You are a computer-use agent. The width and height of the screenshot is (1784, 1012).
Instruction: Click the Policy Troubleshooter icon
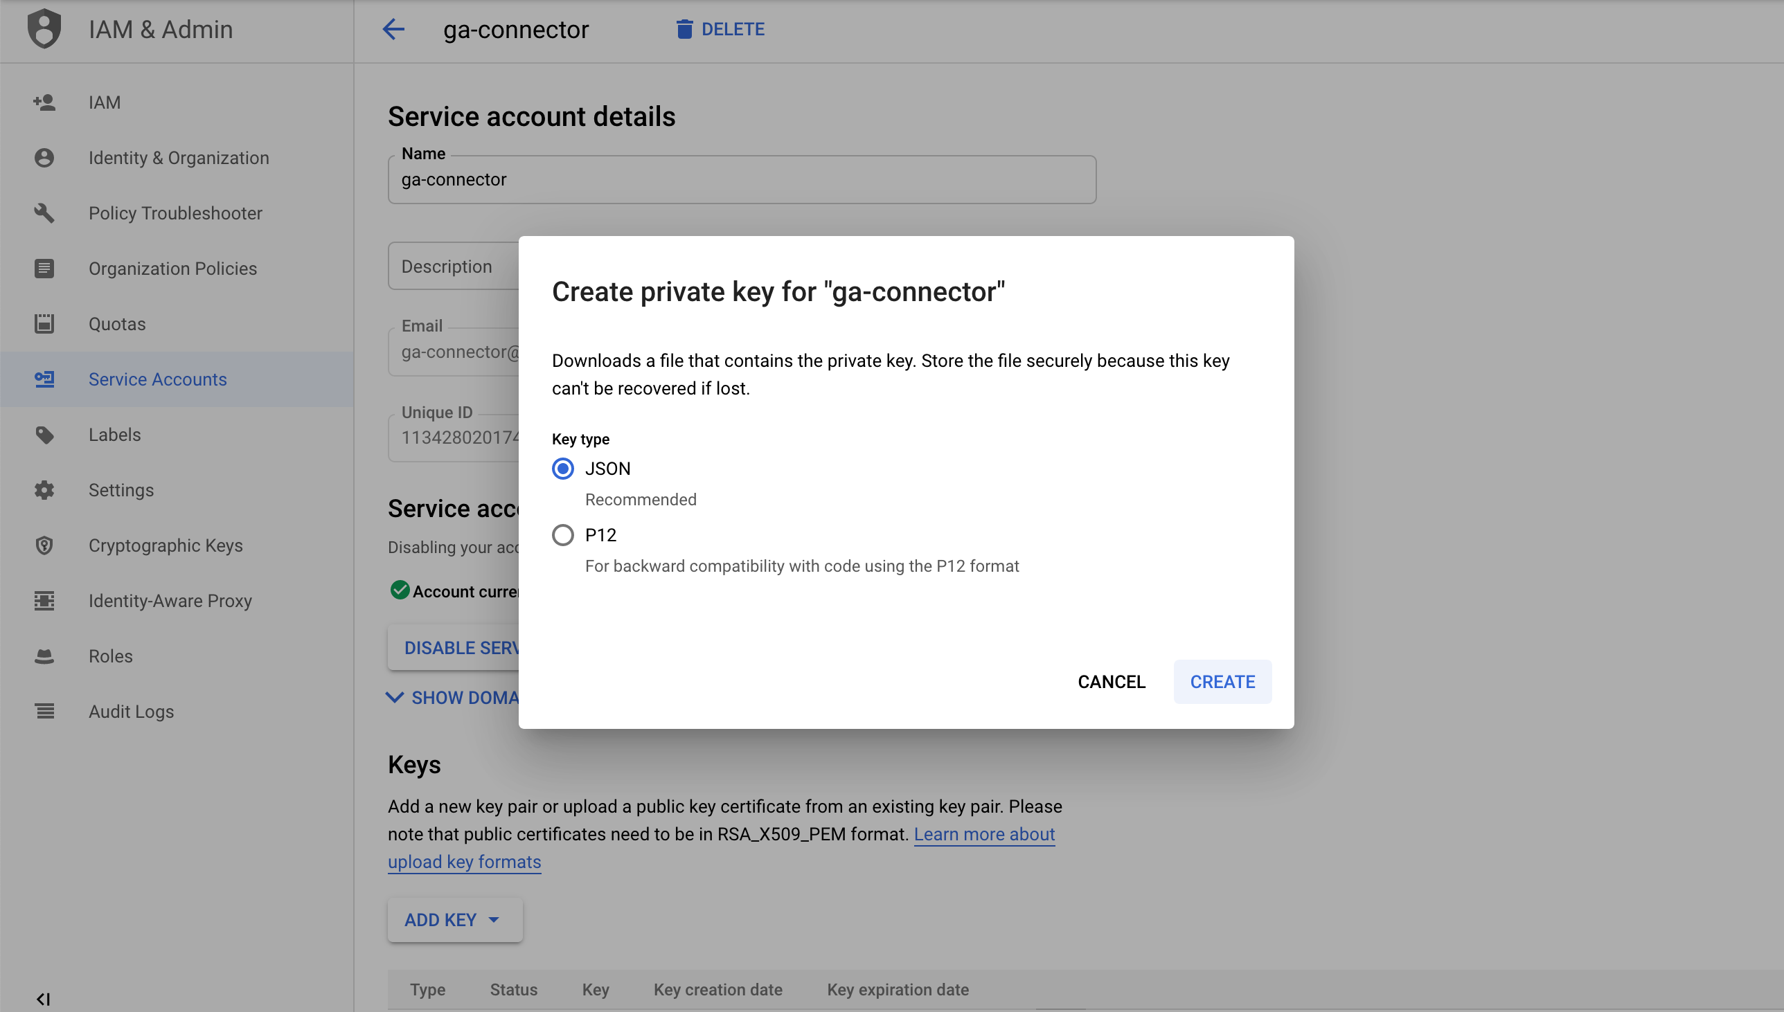(x=44, y=213)
